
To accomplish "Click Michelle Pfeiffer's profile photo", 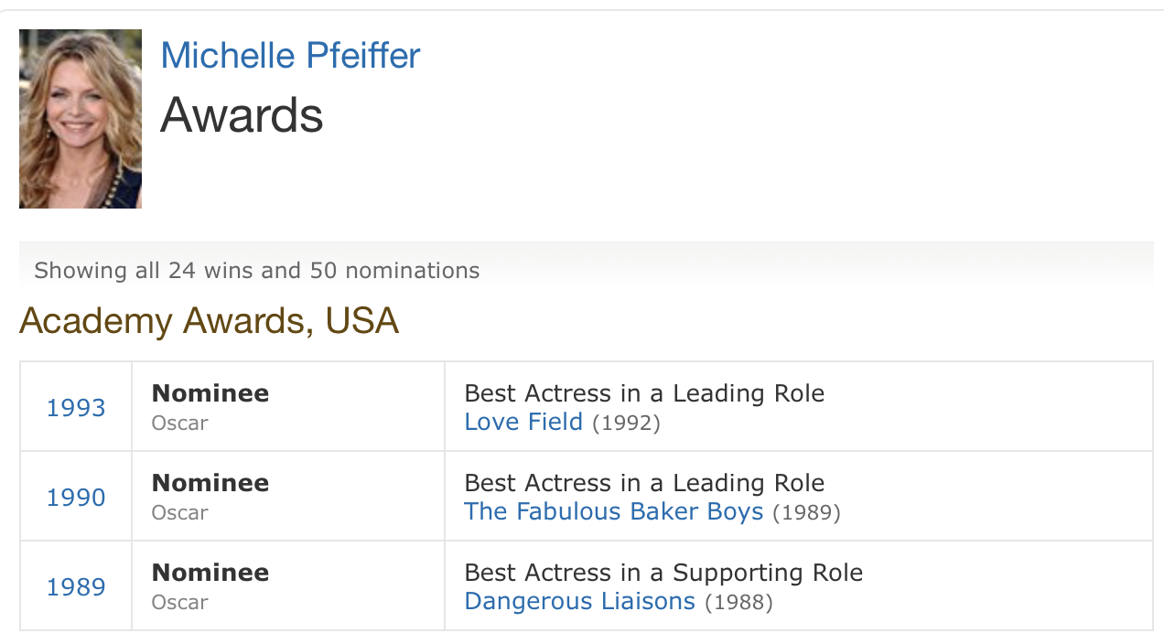I will coord(81,119).
